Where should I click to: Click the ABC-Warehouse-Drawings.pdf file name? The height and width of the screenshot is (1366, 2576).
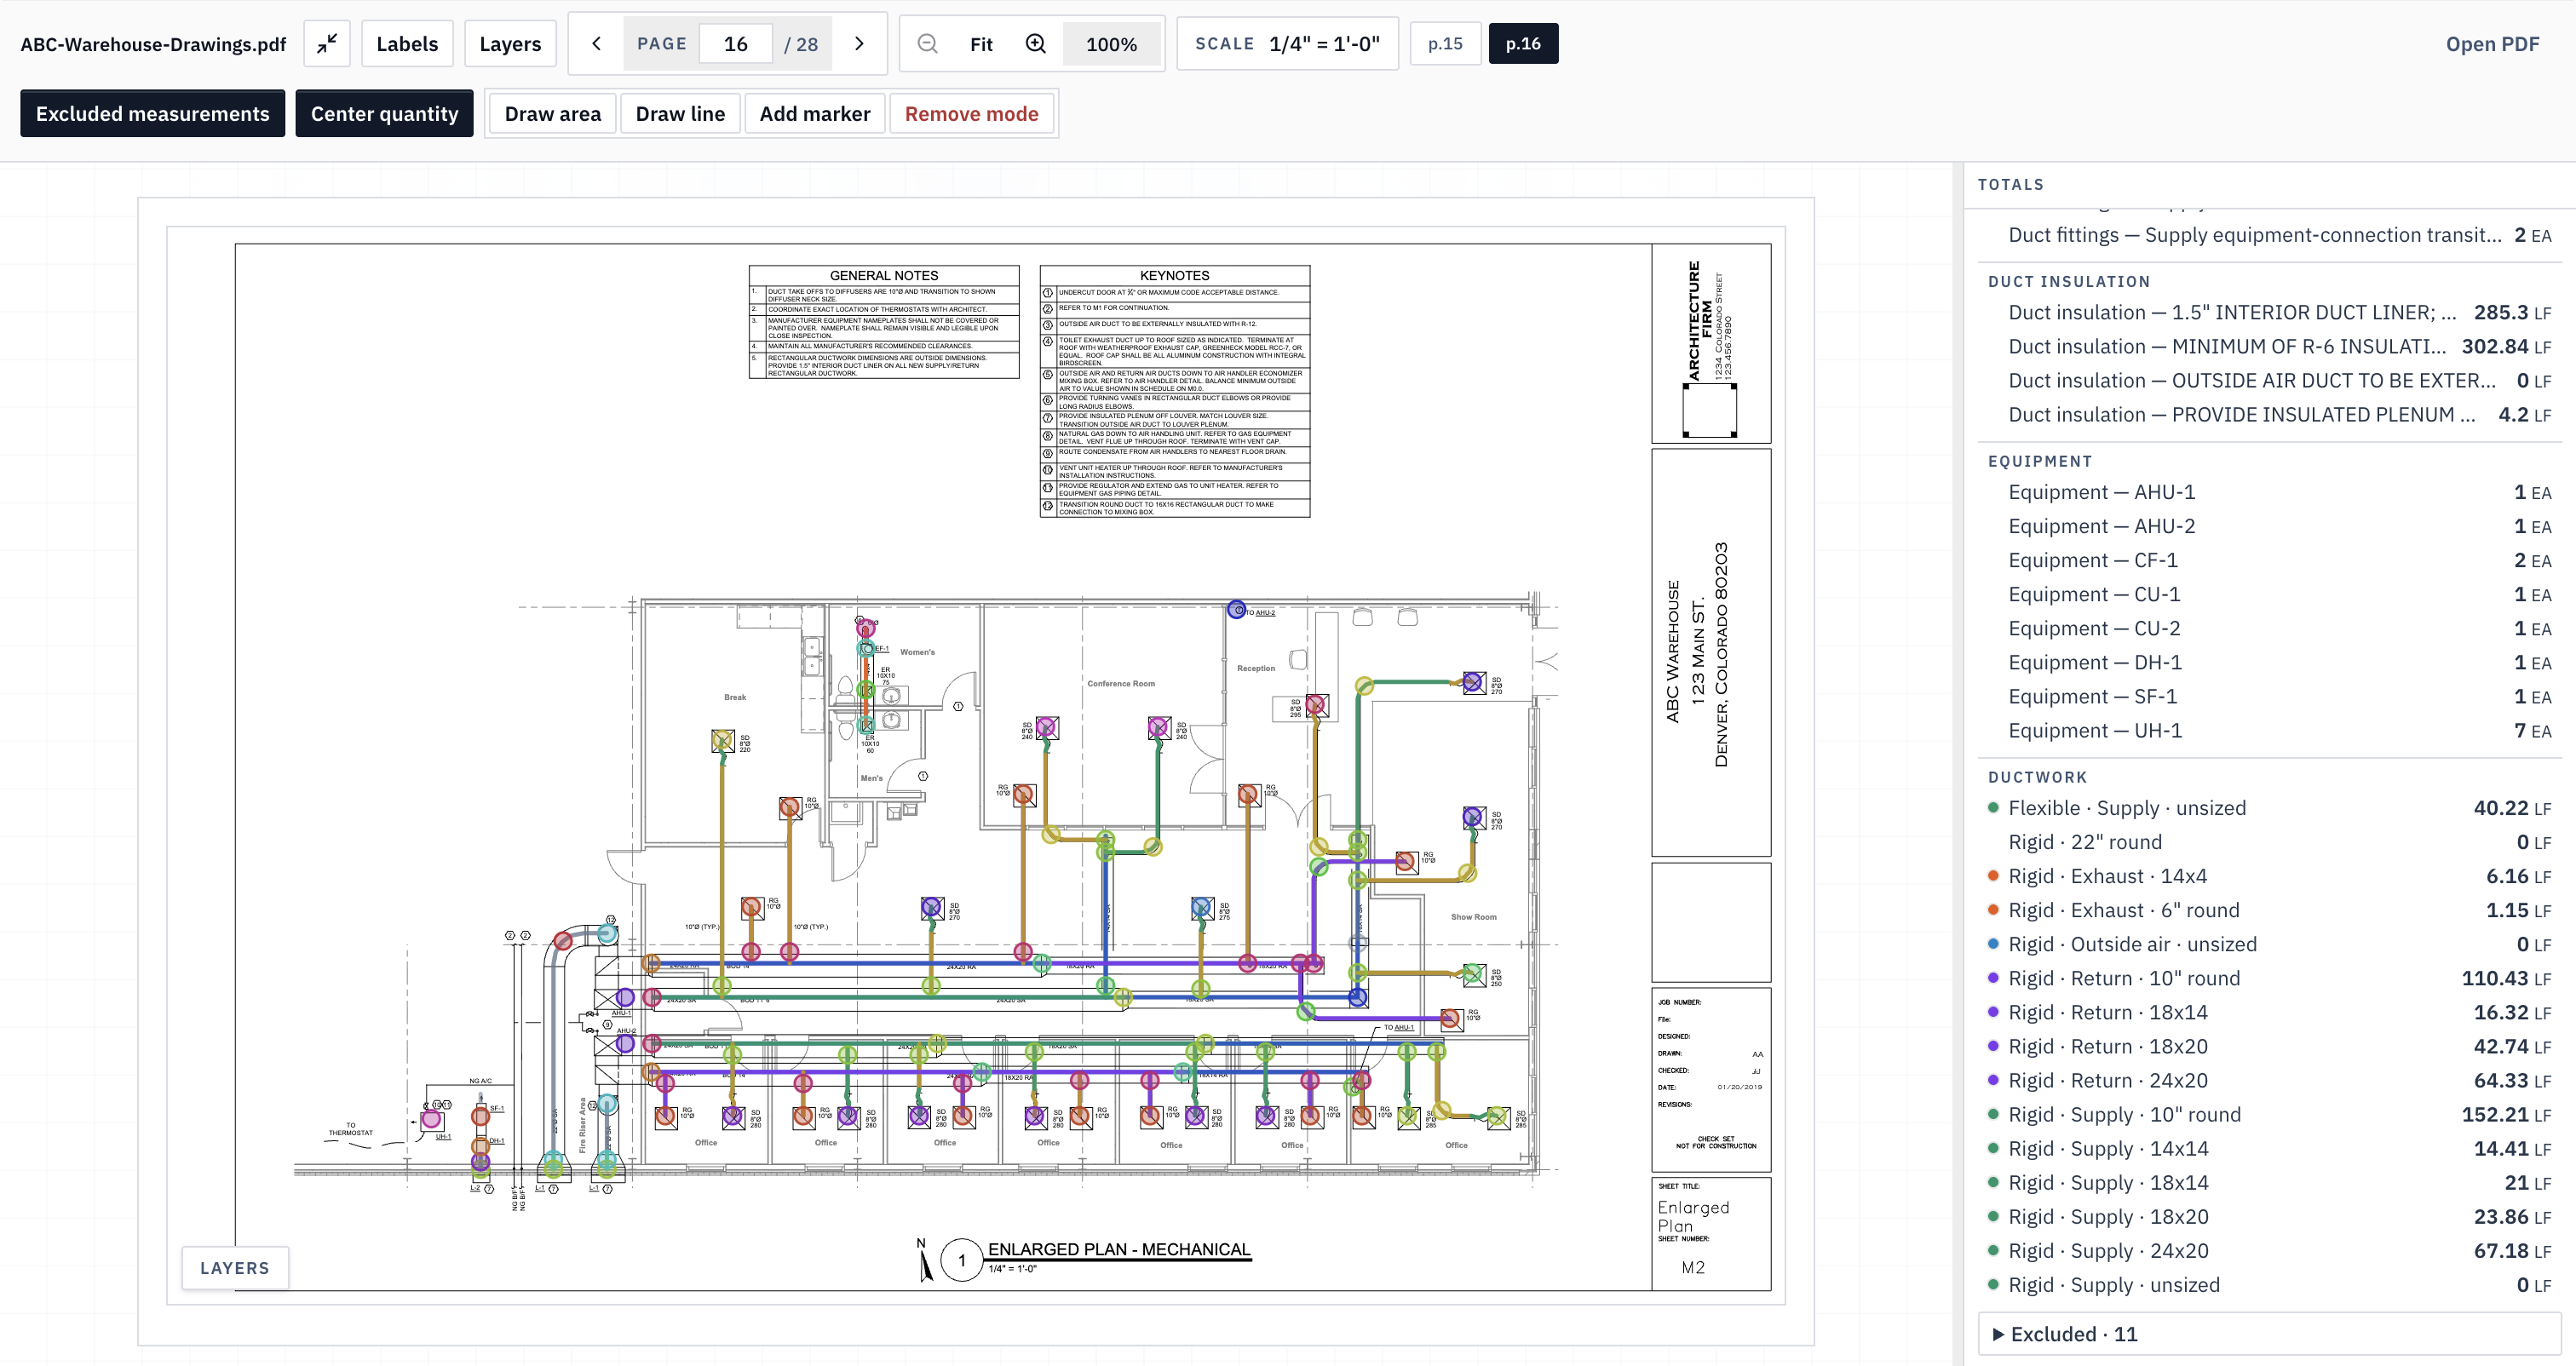click(x=153, y=44)
